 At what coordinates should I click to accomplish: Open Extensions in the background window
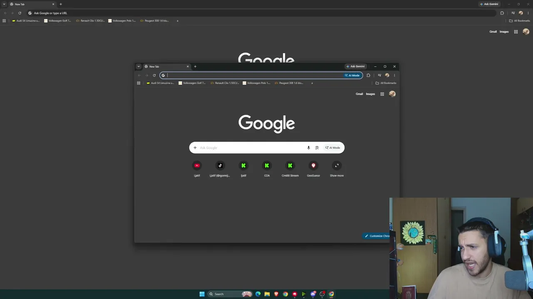pyautogui.click(x=502, y=13)
